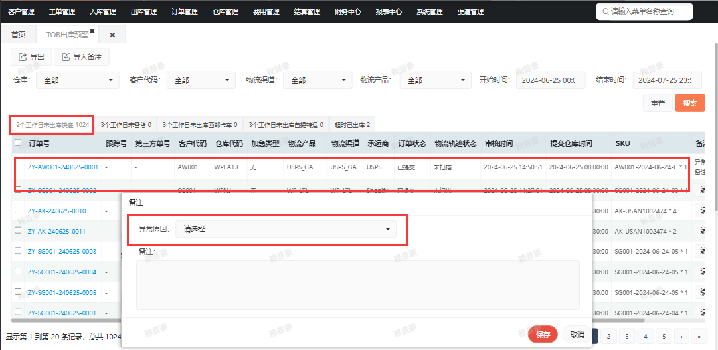Click the 重置 button

point(658,103)
